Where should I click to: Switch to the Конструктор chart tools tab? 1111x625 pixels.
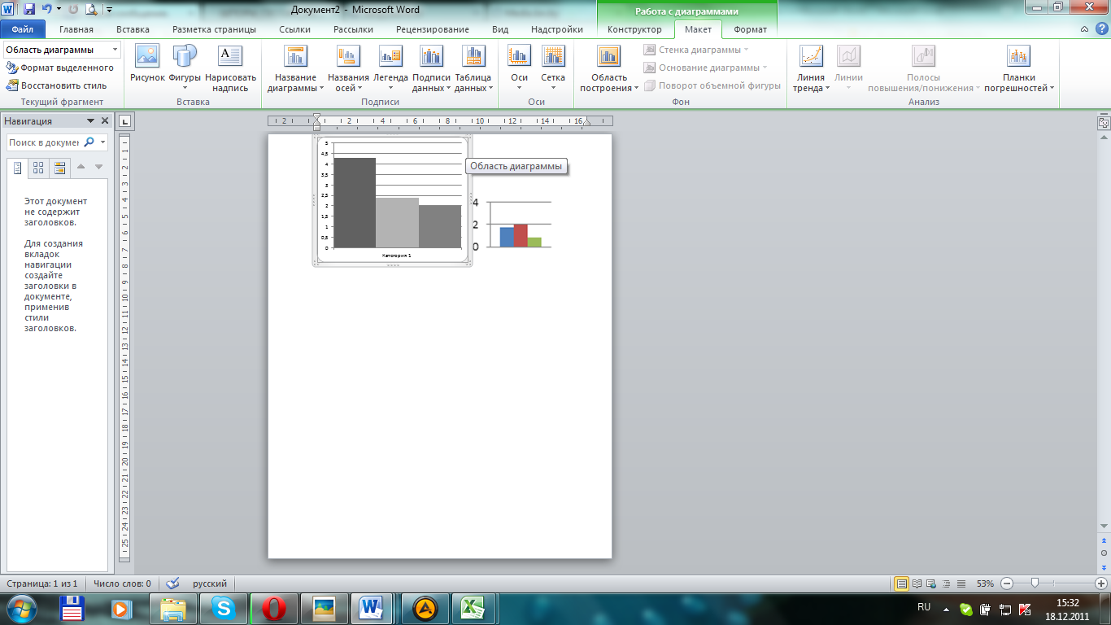[x=634, y=29]
